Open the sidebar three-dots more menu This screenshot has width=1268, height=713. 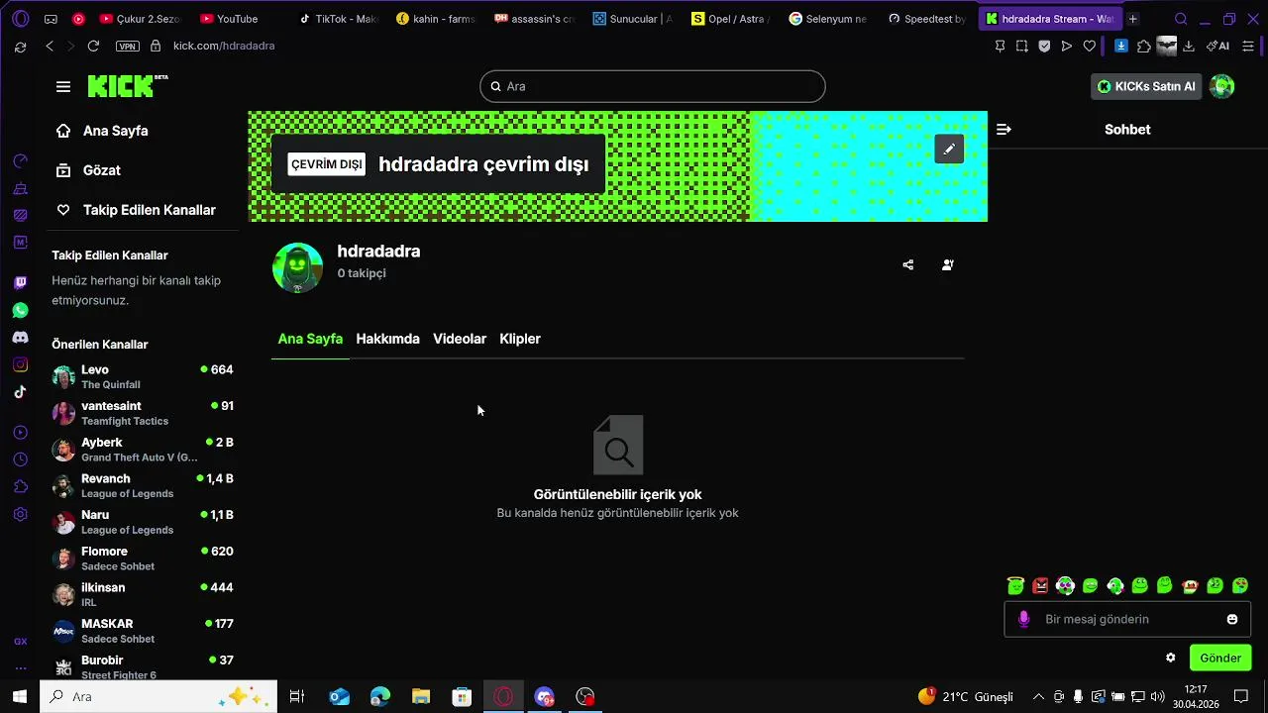pyautogui.click(x=20, y=667)
